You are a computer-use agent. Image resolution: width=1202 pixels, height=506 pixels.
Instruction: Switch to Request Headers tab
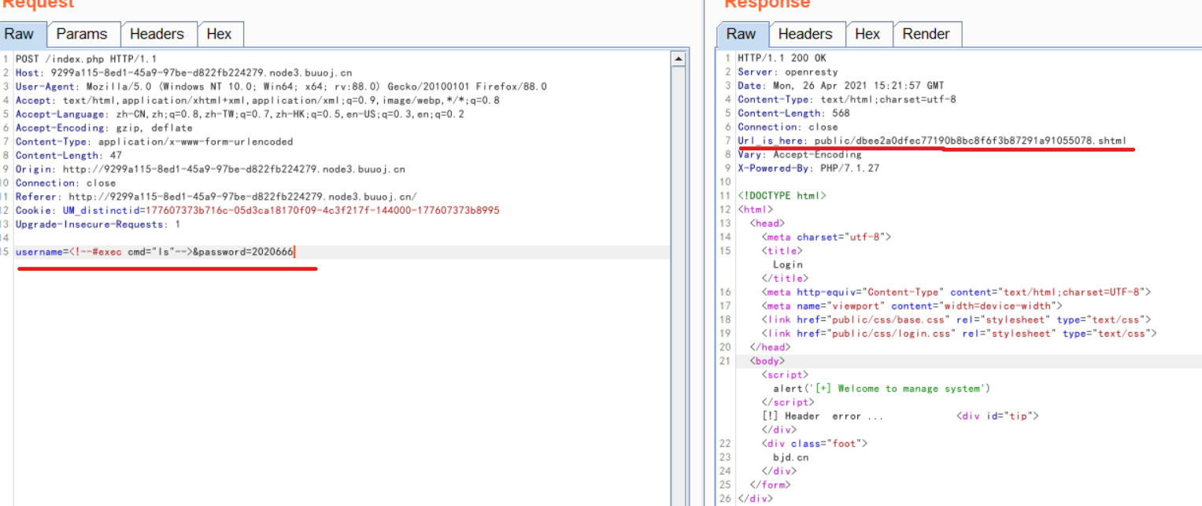pos(157,34)
